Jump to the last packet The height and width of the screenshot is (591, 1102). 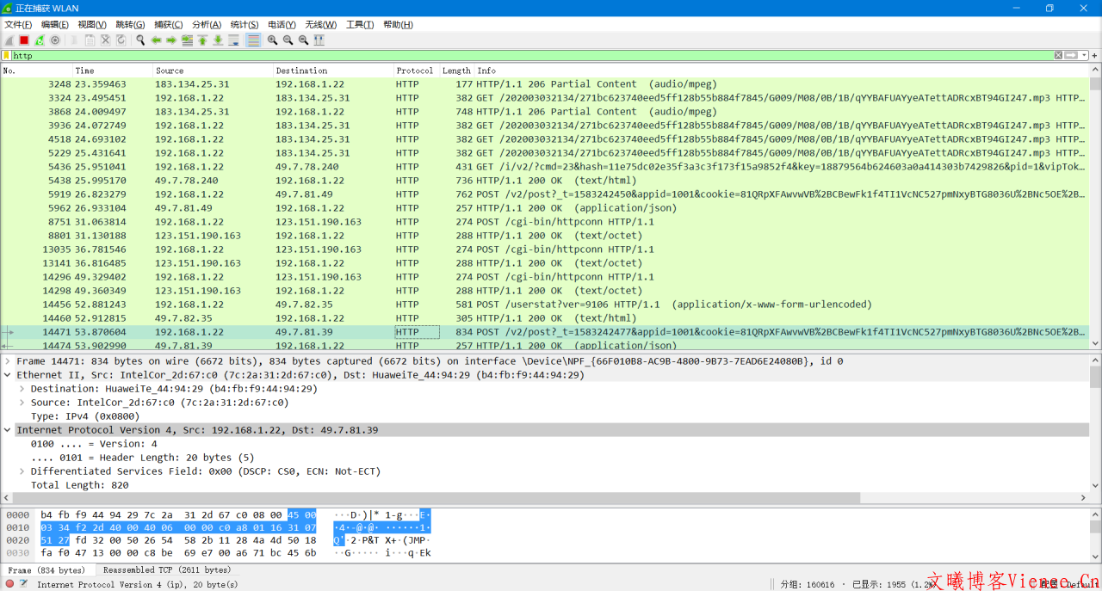[218, 40]
